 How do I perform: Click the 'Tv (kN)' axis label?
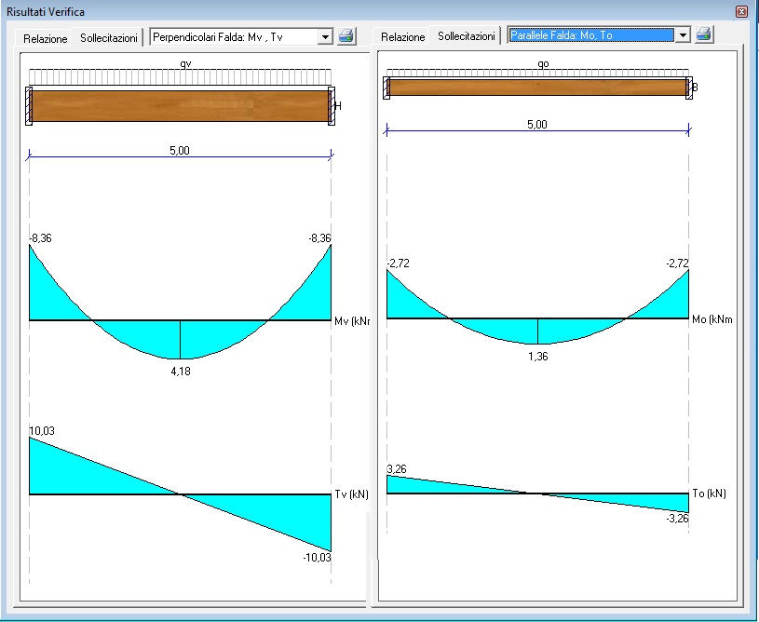(x=351, y=494)
